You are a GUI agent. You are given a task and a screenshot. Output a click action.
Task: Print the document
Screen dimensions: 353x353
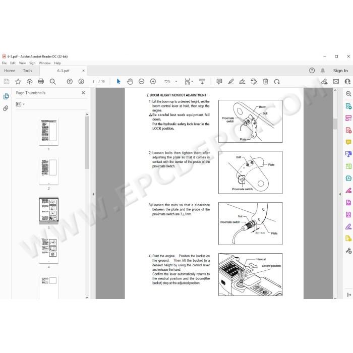click(x=41, y=82)
